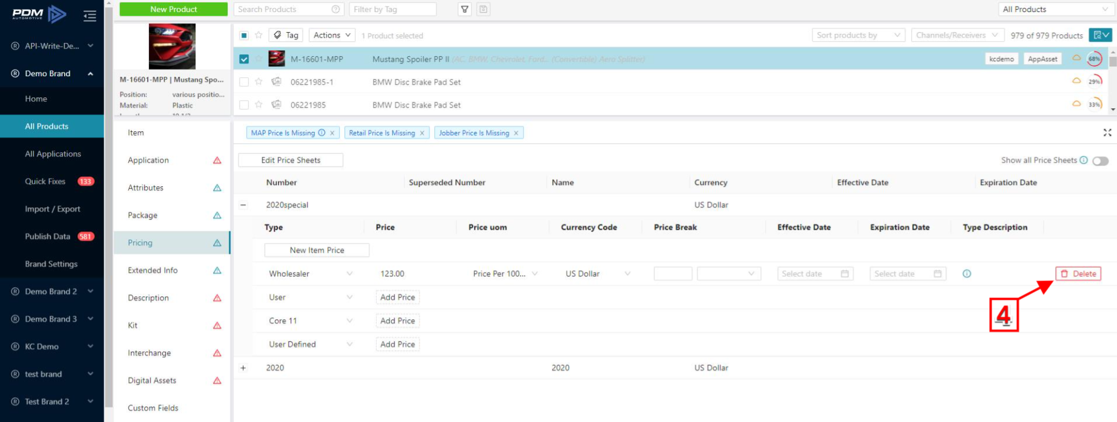Click the save icon beside the filter
This screenshot has width=1117, height=422.
pyautogui.click(x=483, y=9)
